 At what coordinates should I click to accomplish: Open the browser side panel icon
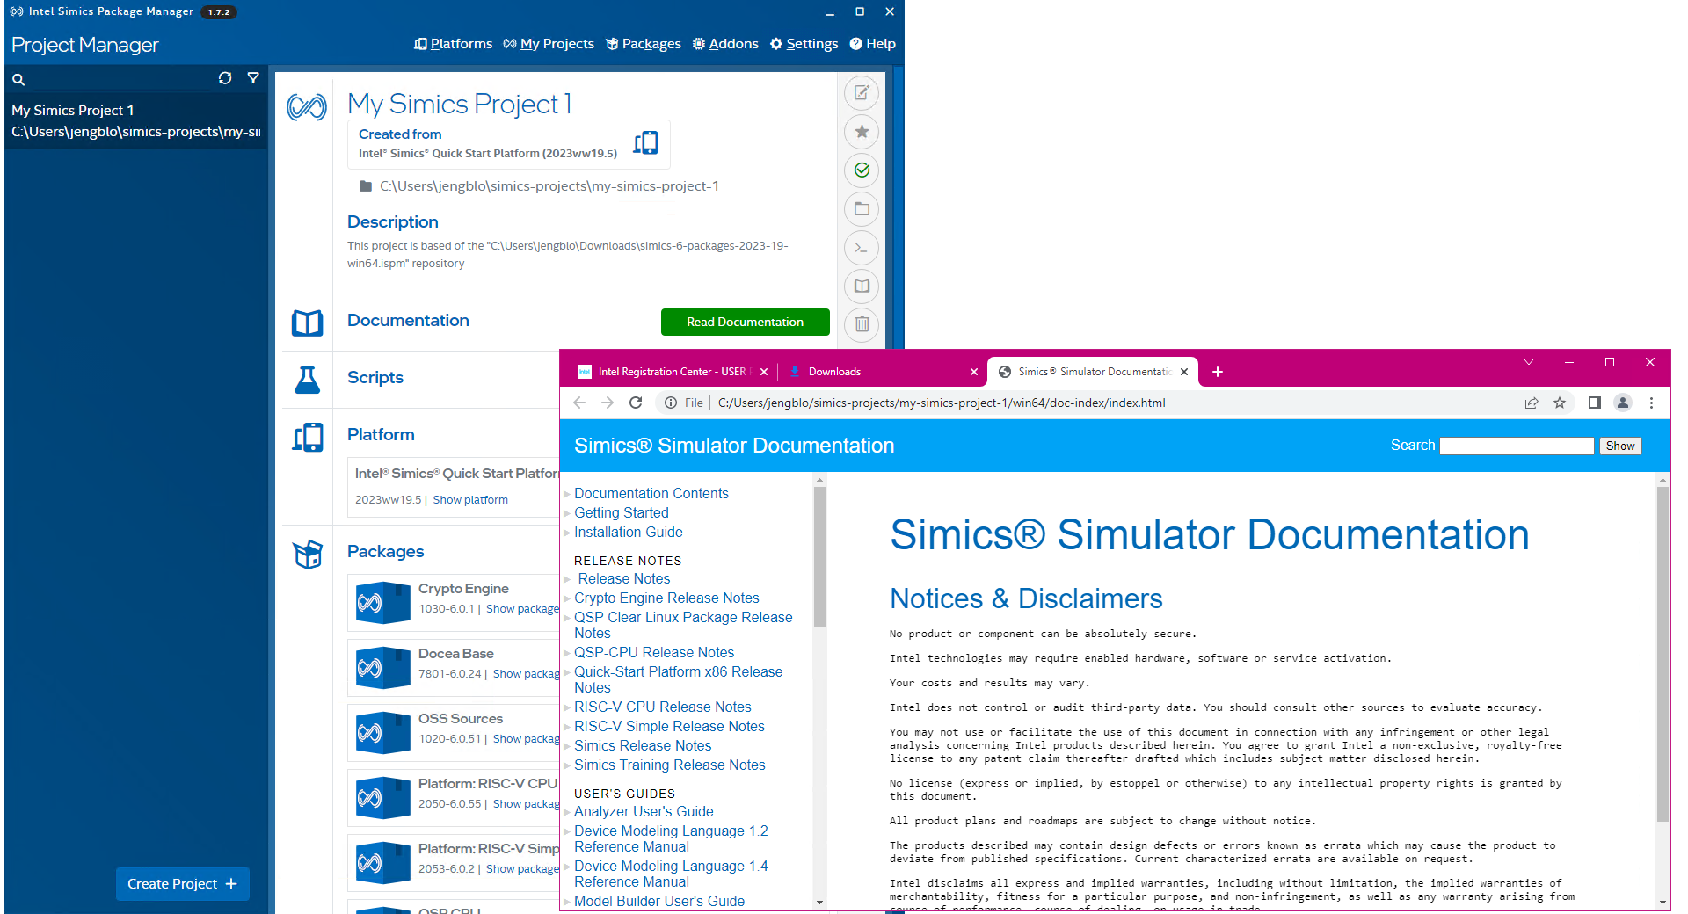tap(1595, 403)
